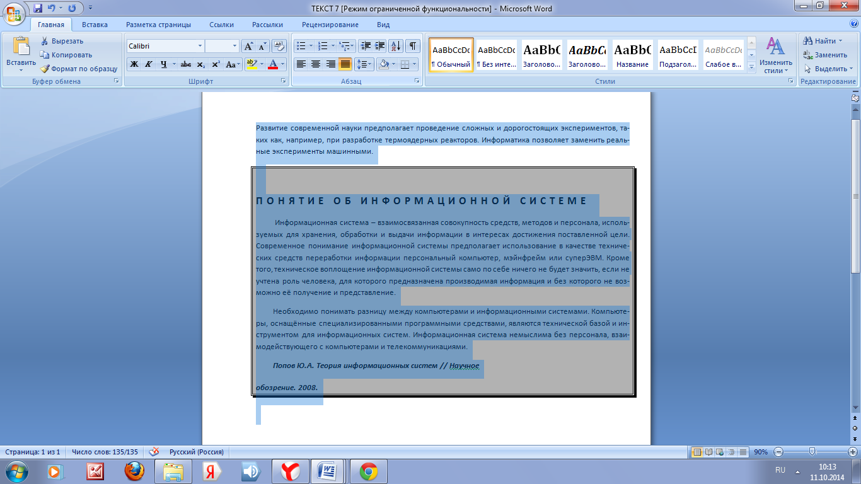861x484 pixels.
Task: Increase paragraph indent
Action: 379,46
